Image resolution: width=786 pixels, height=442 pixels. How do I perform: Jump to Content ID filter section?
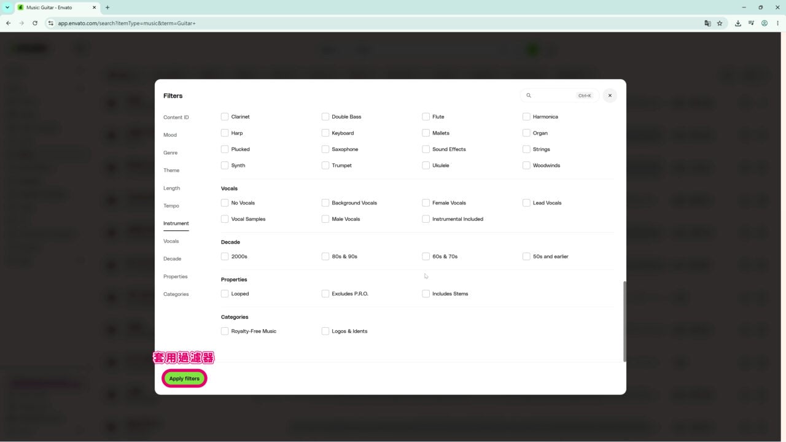tap(176, 117)
